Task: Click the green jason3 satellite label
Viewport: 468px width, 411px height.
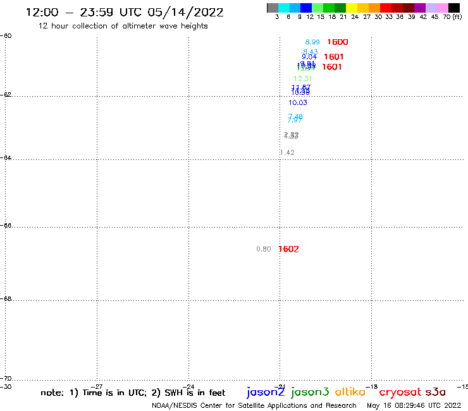Action: pyautogui.click(x=310, y=392)
